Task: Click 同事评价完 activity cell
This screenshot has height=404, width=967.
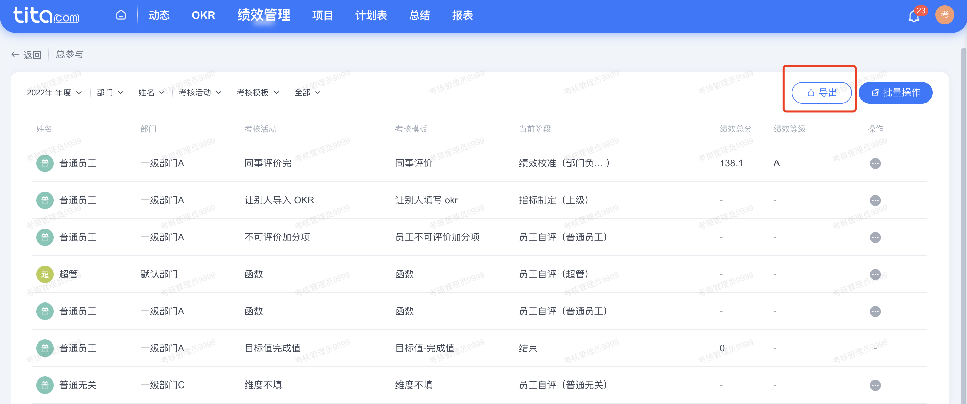Action: pos(268,163)
